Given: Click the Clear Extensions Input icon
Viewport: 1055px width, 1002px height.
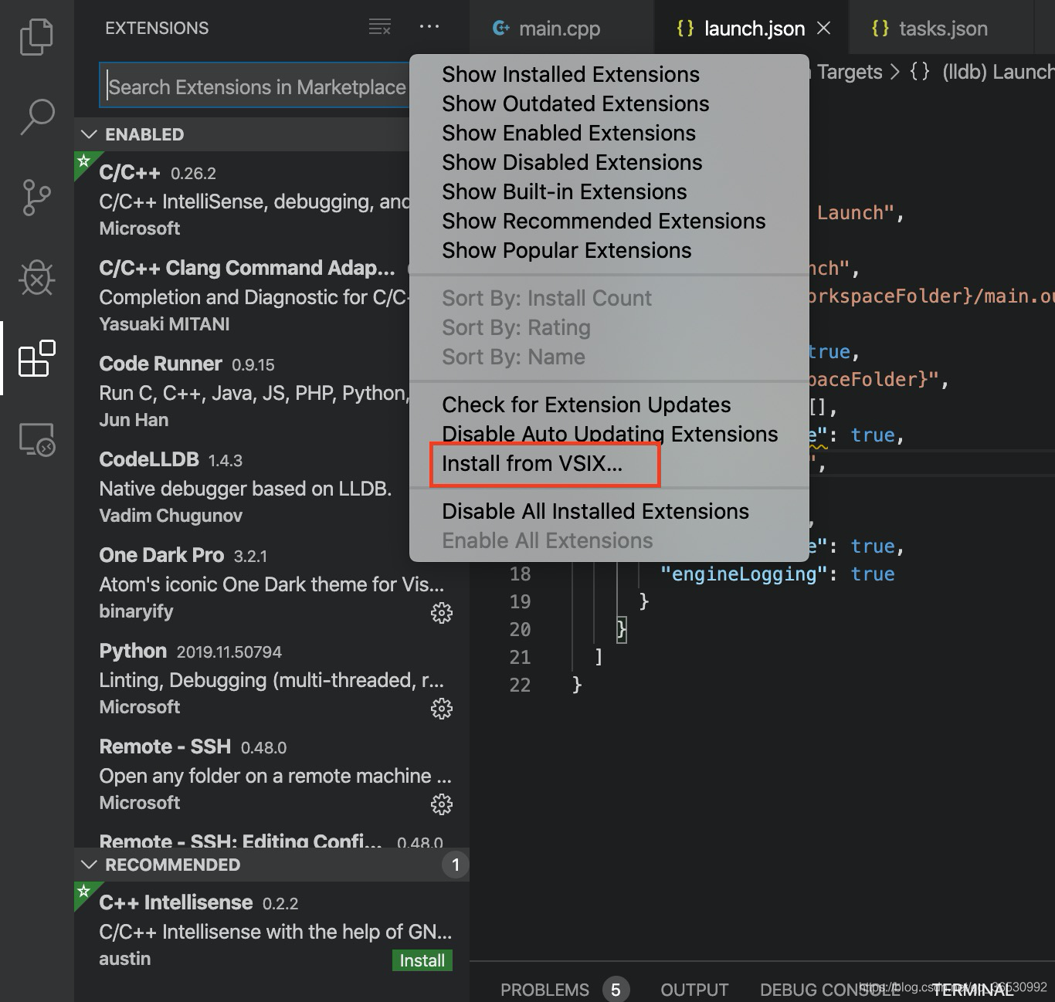Looking at the screenshot, I should point(379,27).
